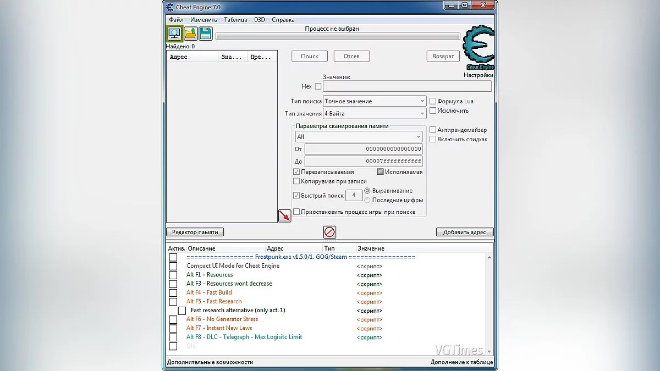
Task: Click the Open Process monitor icon
Action: coord(174,34)
